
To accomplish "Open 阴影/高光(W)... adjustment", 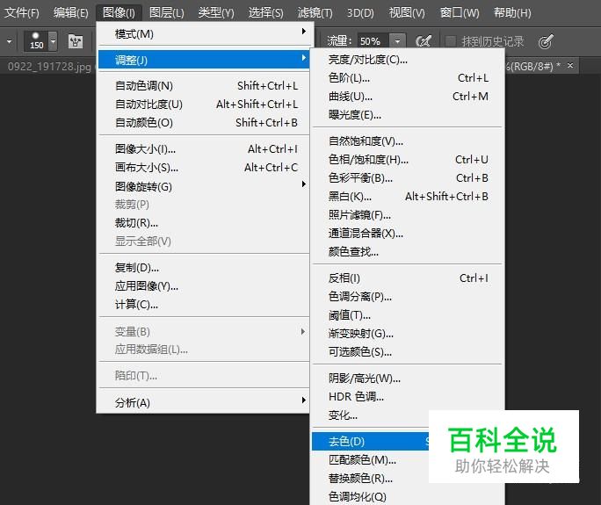I will tap(407, 379).
